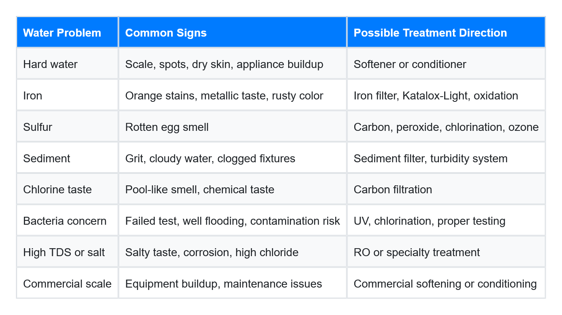Click the High TDS or salt cell
The image size is (562, 315).
pyautogui.click(x=67, y=252)
